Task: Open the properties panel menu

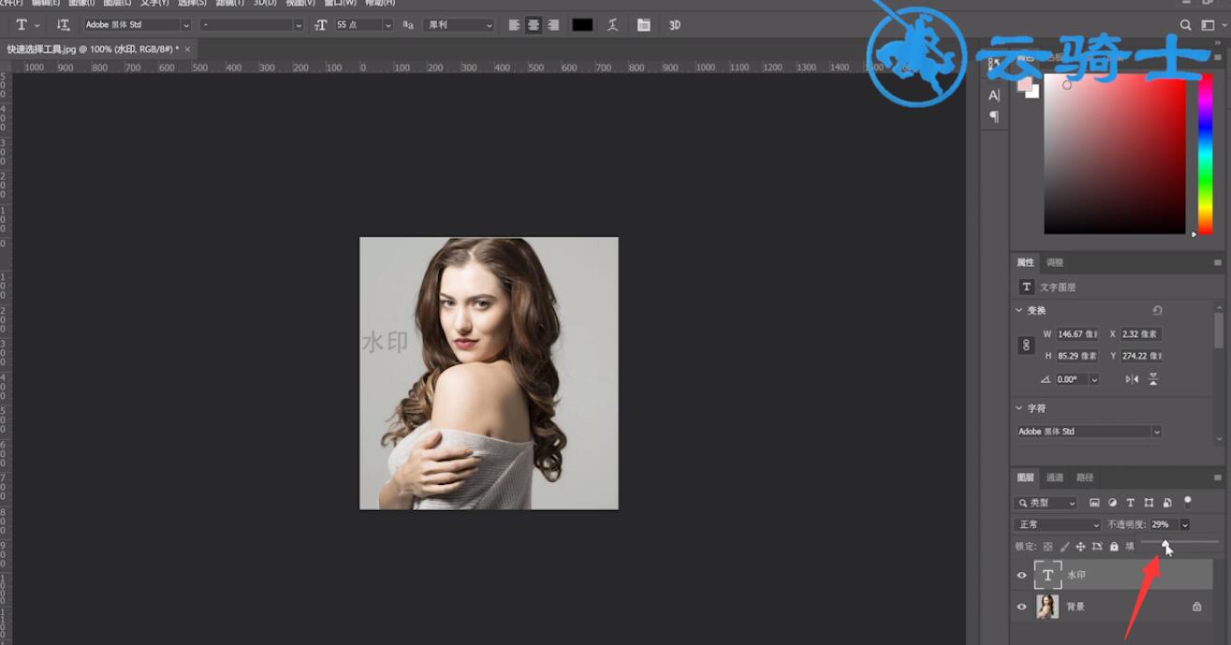Action: pos(1218,263)
